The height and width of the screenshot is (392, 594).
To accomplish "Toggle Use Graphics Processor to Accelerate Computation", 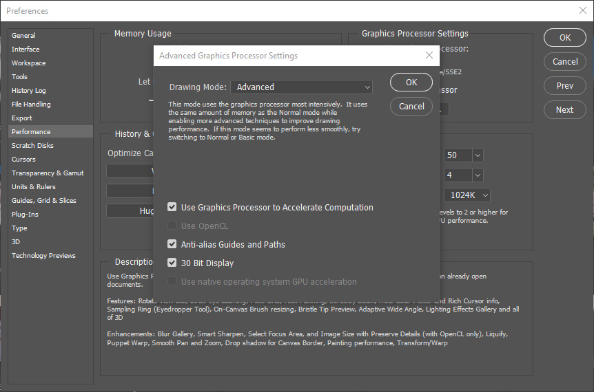I will (172, 207).
